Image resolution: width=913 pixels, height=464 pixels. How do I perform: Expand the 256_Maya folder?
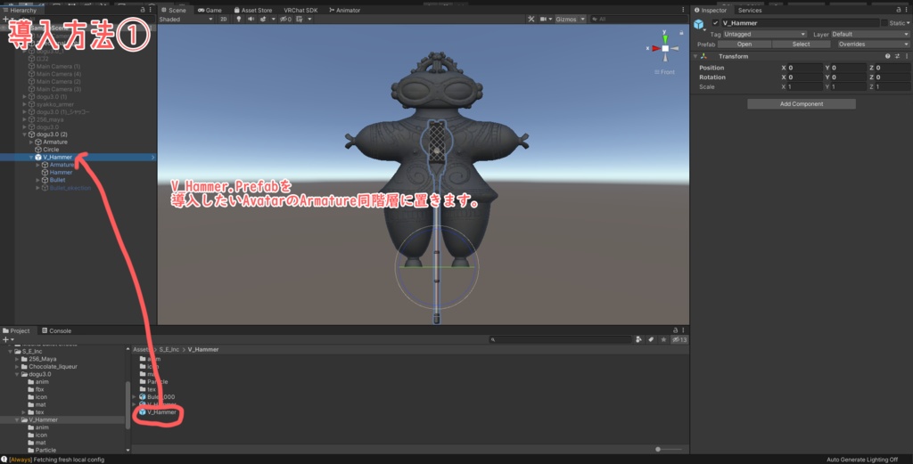(17, 359)
